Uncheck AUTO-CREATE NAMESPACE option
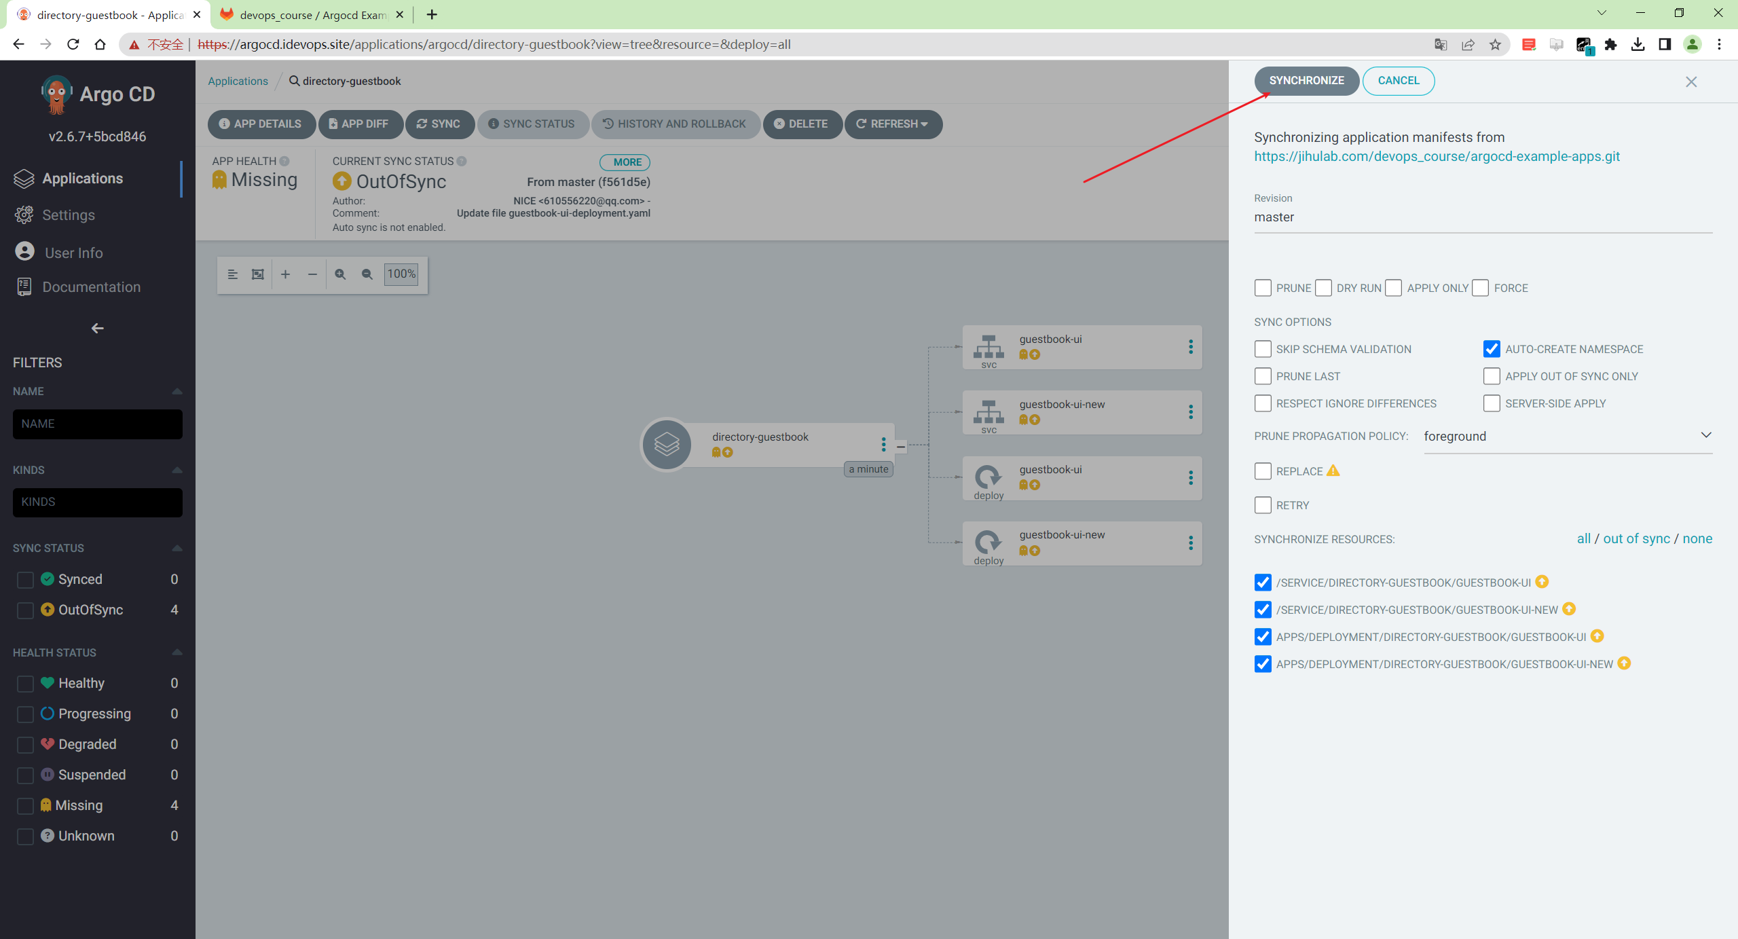 pos(1492,349)
